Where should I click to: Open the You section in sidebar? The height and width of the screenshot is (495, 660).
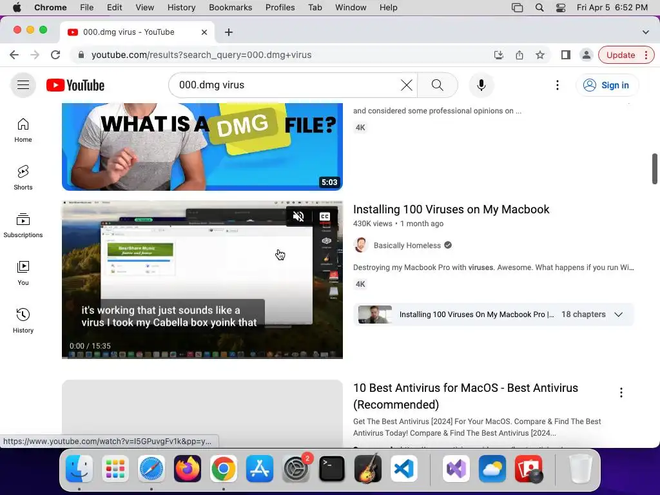[23, 273]
